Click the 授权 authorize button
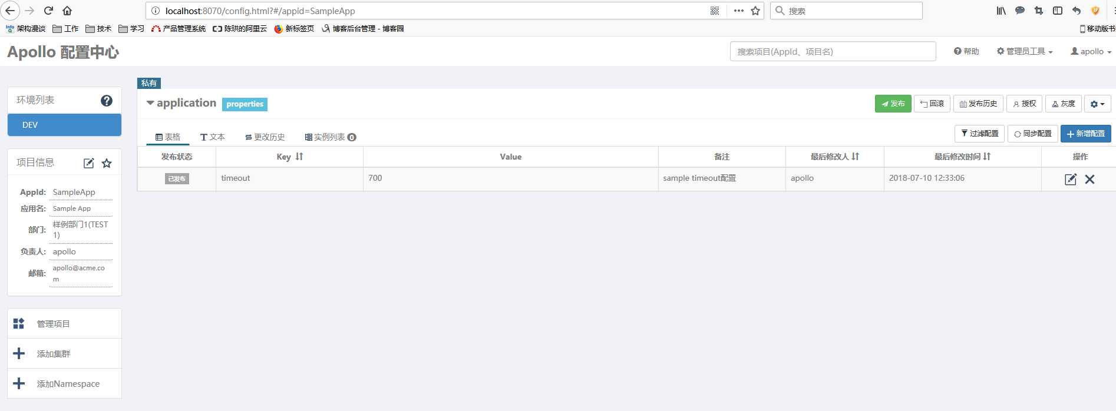 click(x=1024, y=104)
